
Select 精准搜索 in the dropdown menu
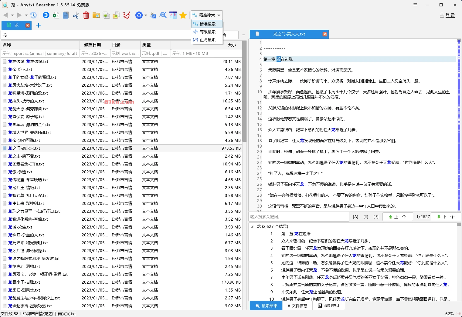coord(207,24)
